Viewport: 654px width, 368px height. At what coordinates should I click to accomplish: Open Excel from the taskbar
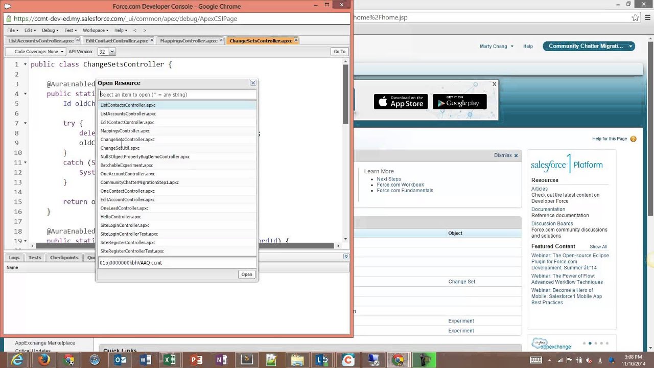click(x=171, y=360)
